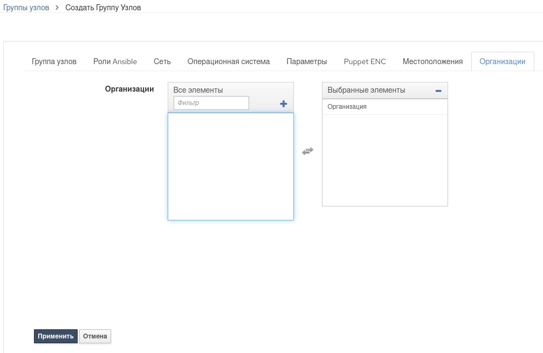Click inside the empty Все элементы list box
The image size is (543, 353).
click(230, 166)
